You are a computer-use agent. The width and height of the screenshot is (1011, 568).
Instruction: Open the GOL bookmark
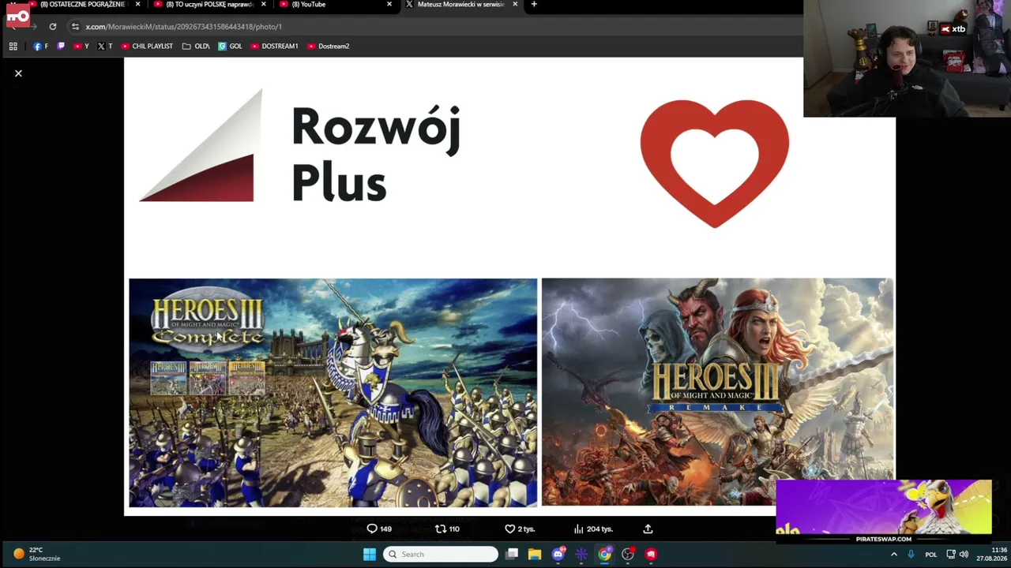tap(230, 47)
